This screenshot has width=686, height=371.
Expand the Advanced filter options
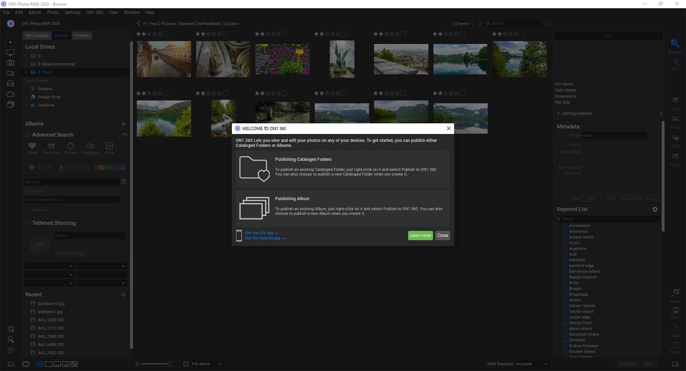click(27, 210)
